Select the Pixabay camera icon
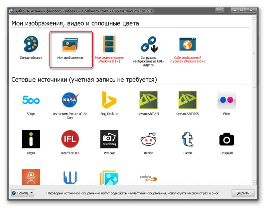The image size is (266, 208). click(x=109, y=139)
